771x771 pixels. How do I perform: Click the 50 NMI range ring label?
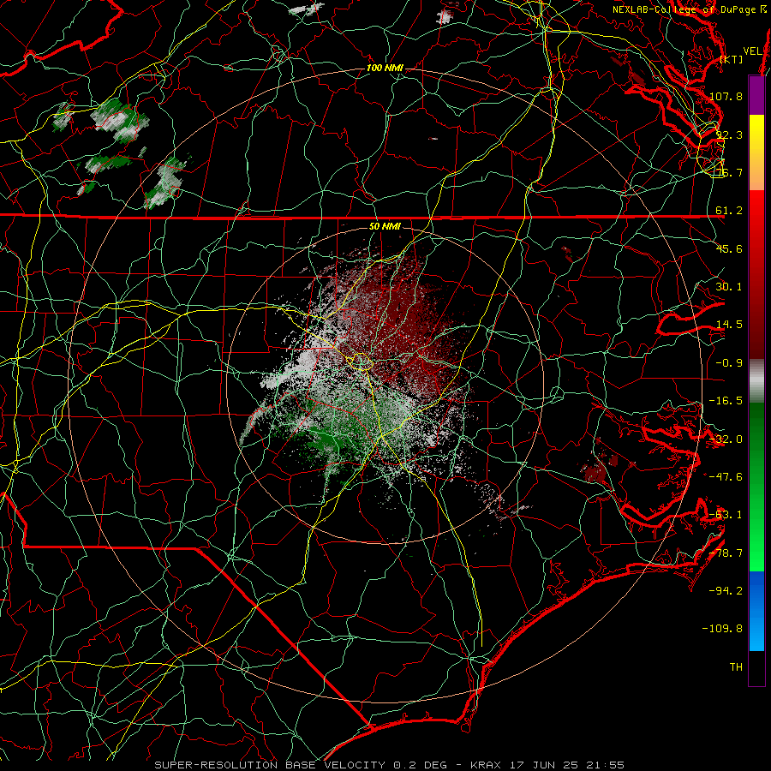coord(385,226)
